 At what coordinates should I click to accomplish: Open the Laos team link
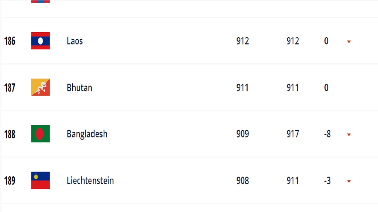point(75,41)
